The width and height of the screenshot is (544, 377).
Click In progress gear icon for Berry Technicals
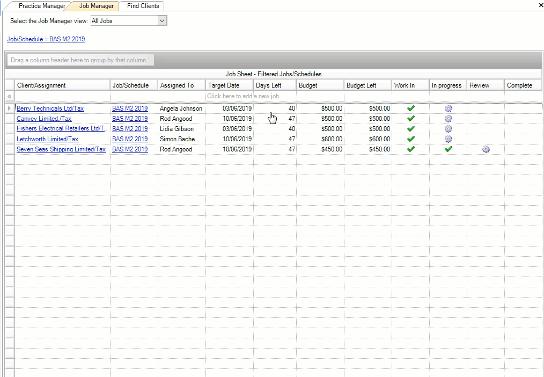pyautogui.click(x=449, y=108)
